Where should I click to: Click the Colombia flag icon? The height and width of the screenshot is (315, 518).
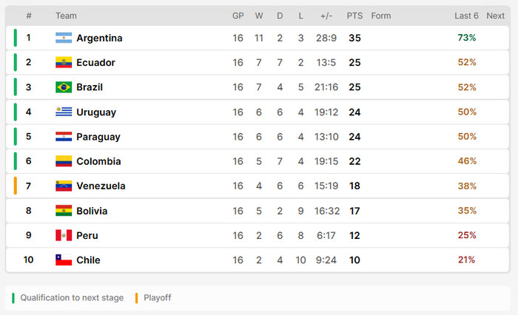click(64, 161)
